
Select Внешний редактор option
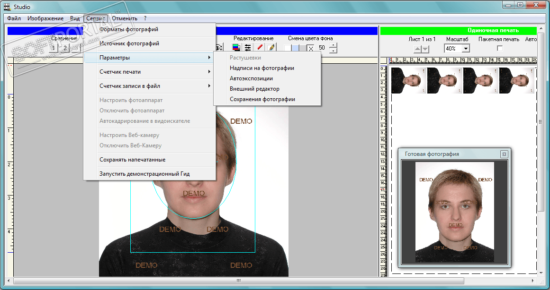[x=267, y=89]
